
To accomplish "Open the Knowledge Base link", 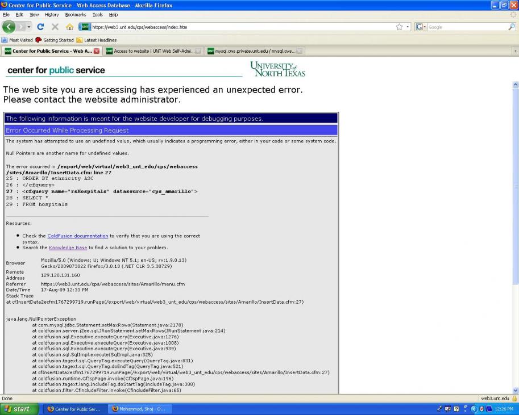I will [68, 248].
